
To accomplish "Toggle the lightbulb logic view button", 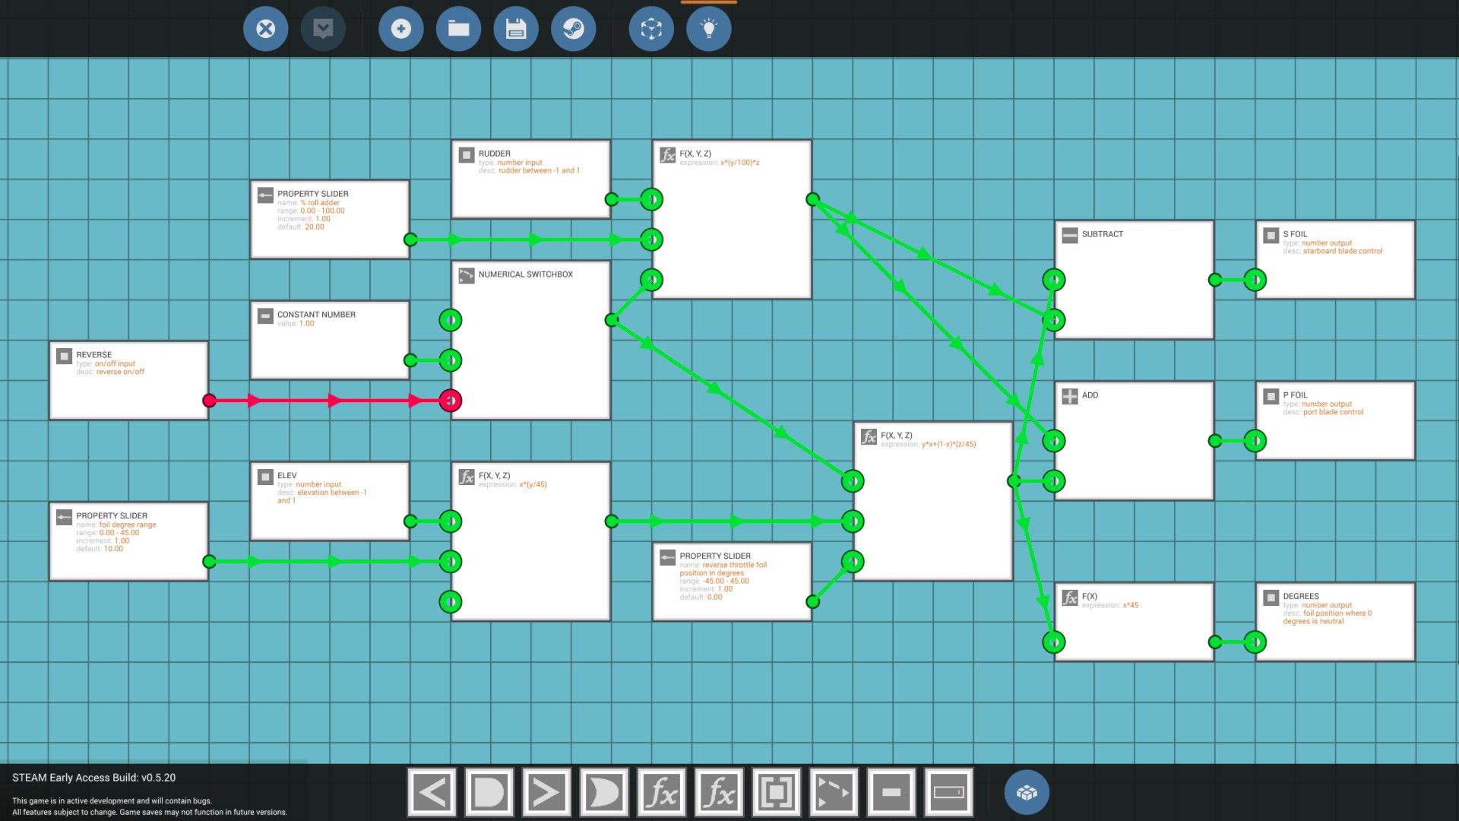I will pyautogui.click(x=708, y=29).
